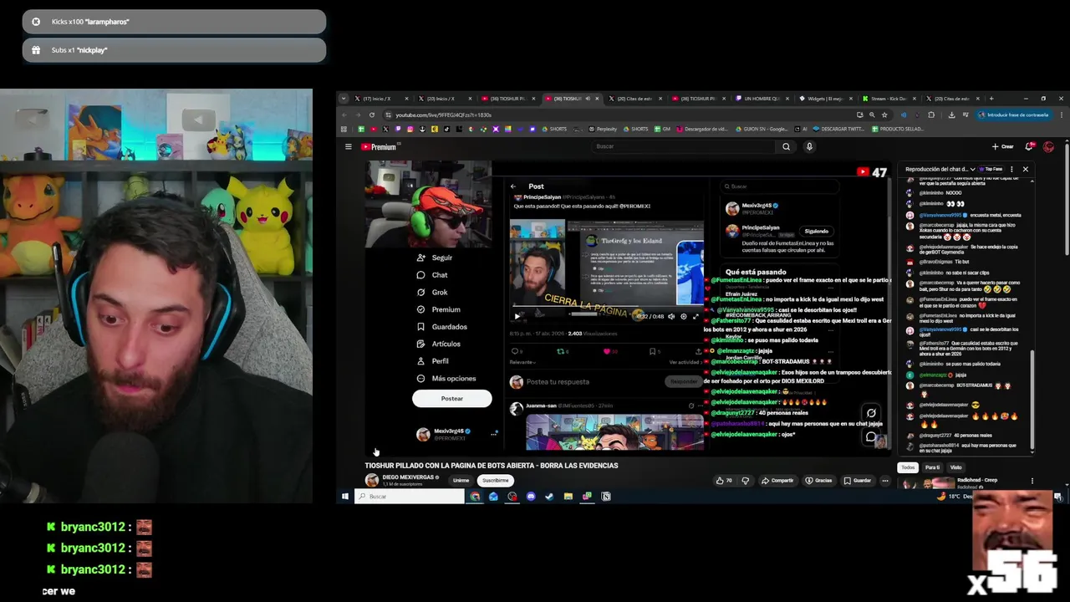Play the embedded tweet video

[x=517, y=316]
